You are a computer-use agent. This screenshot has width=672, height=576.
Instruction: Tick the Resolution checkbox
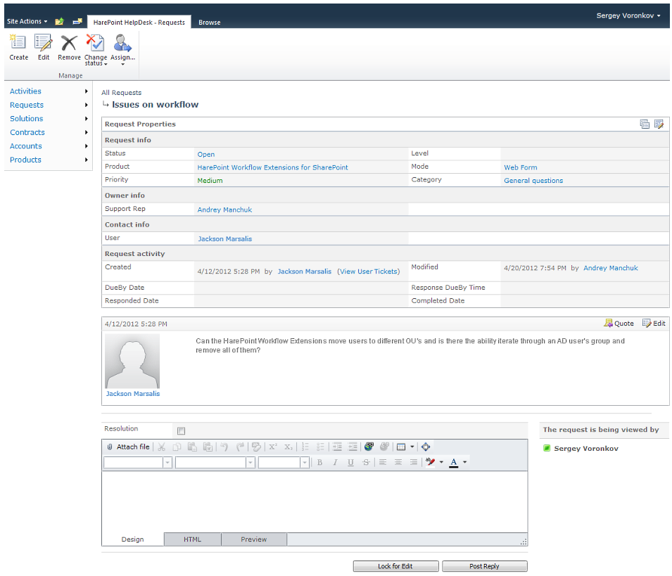click(181, 431)
